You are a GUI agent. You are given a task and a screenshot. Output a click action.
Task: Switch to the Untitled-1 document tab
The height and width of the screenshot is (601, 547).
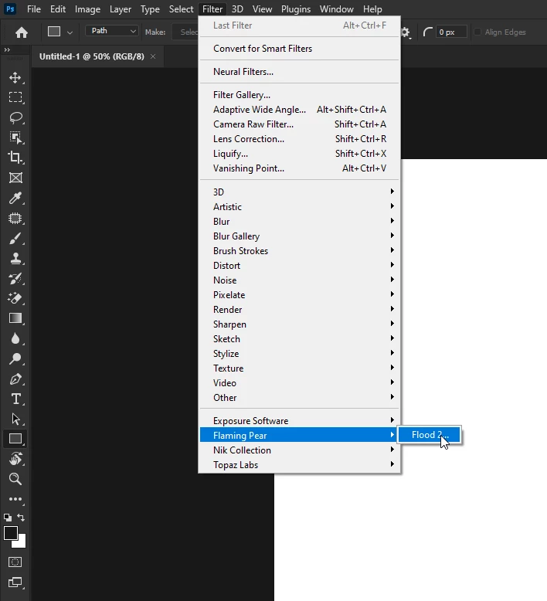[x=92, y=56]
